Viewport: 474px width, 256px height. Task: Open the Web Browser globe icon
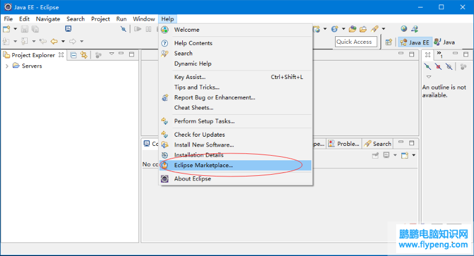tap(404, 29)
